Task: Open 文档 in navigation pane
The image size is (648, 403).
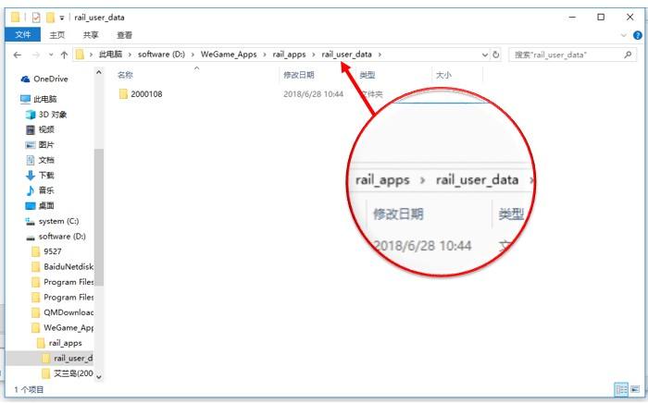Action: point(46,160)
